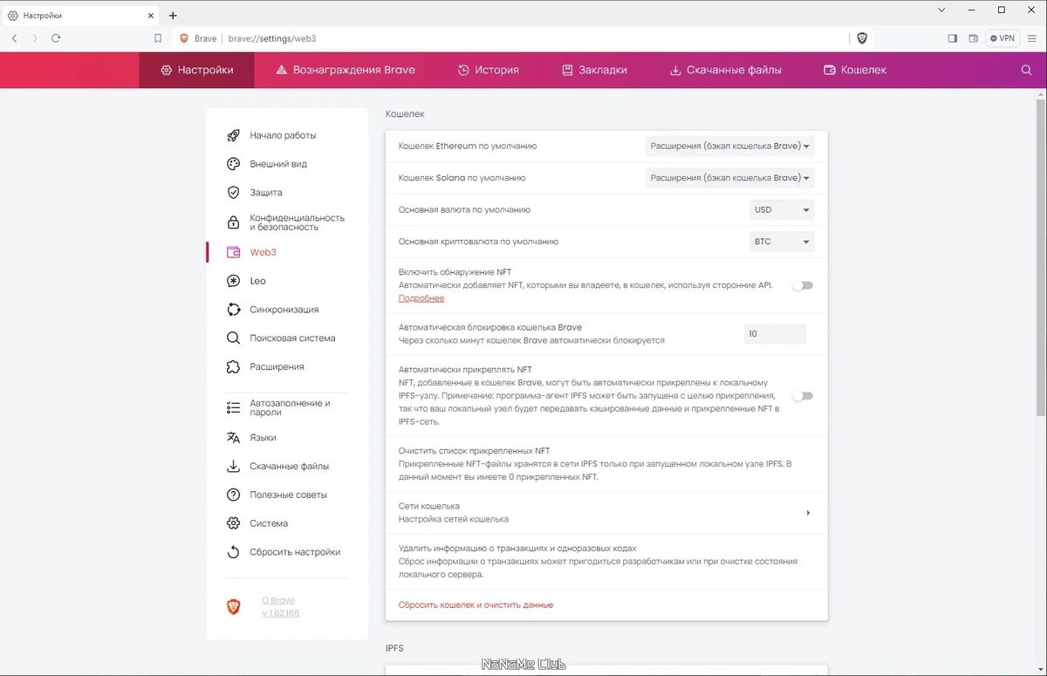Click the reset icon for Сбросить настройки
Image resolution: width=1047 pixels, height=676 pixels.
coord(233,552)
